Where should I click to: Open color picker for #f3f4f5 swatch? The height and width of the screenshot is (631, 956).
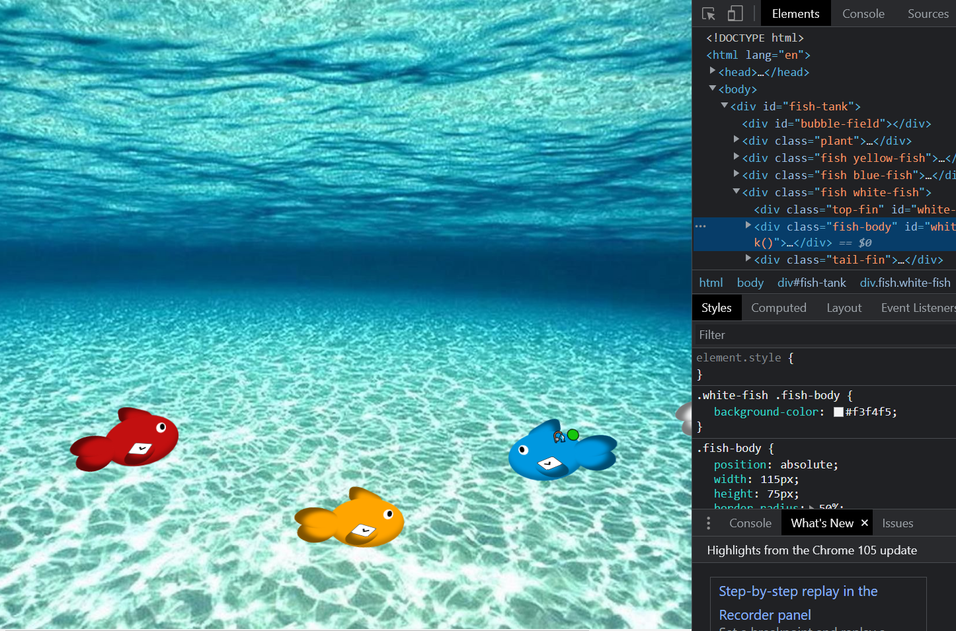[x=838, y=412]
